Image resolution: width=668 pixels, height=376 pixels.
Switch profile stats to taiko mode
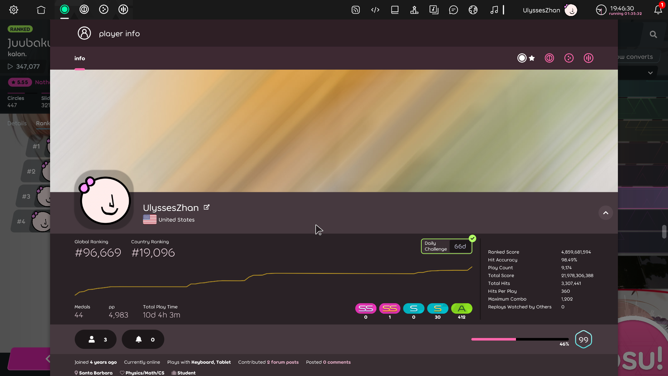[x=549, y=58]
